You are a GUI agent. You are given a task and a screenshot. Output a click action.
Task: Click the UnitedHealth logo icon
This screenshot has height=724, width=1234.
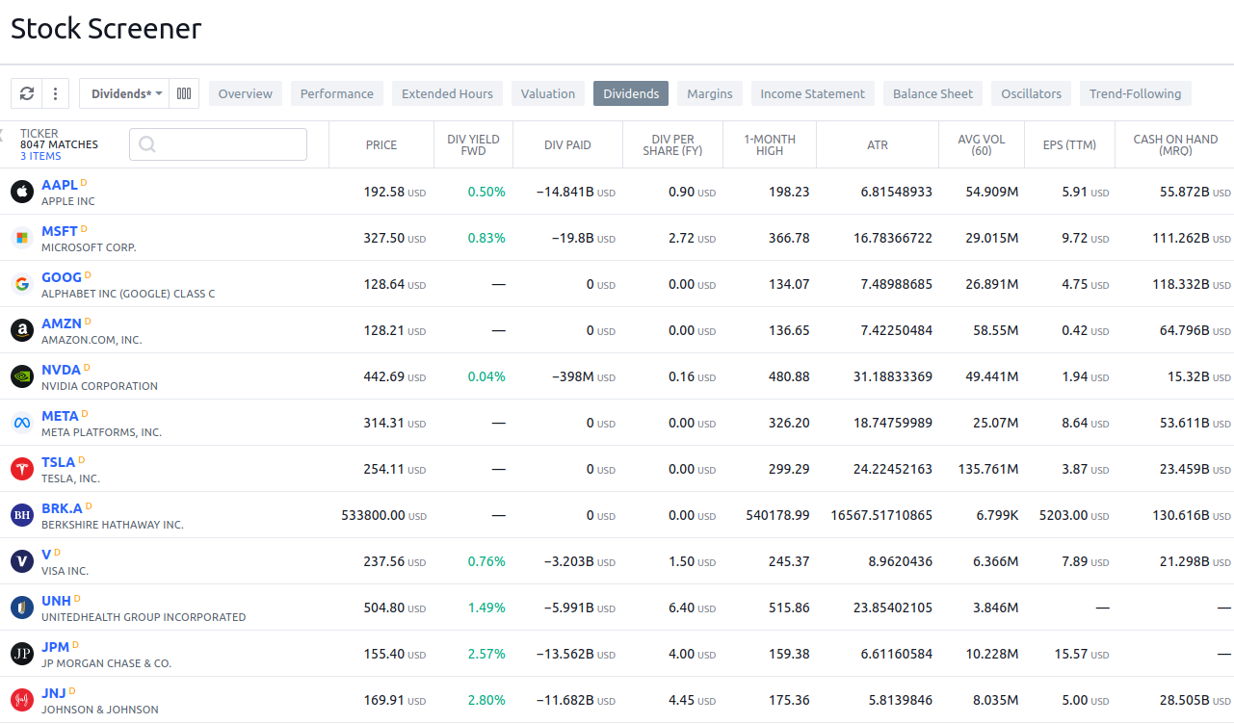point(22,608)
